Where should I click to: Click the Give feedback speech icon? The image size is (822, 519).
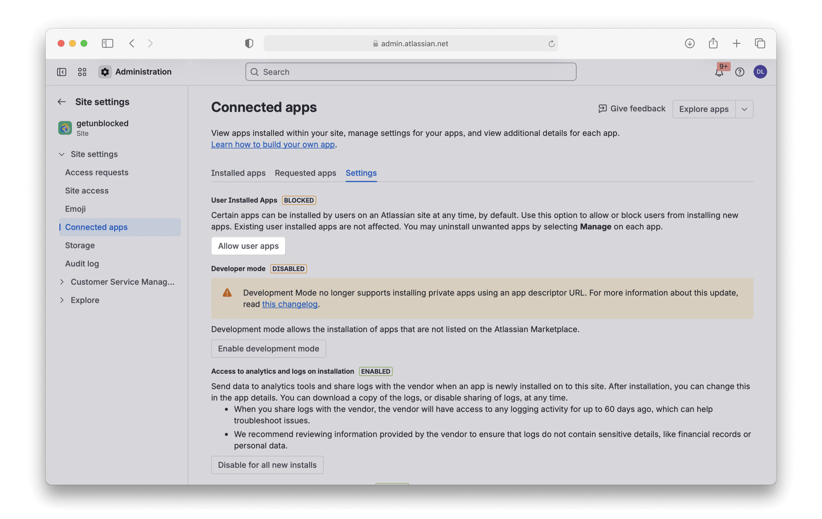point(603,108)
